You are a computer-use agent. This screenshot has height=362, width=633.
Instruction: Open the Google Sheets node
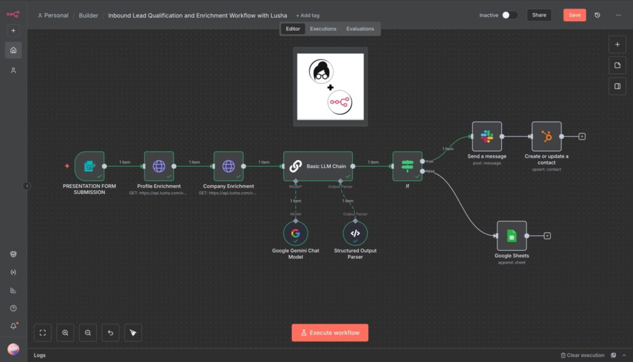click(511, 236)
